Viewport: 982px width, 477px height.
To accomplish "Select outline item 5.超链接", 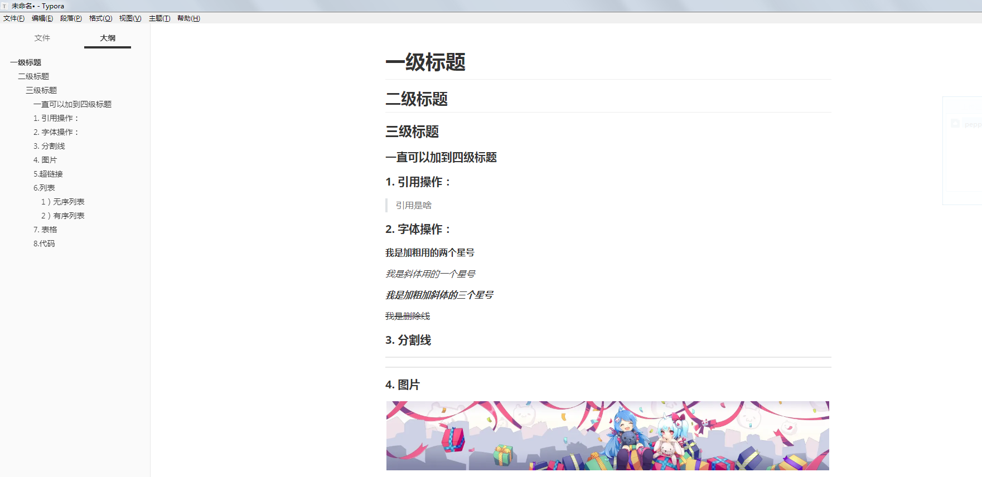I will click(x=48, y=174).
